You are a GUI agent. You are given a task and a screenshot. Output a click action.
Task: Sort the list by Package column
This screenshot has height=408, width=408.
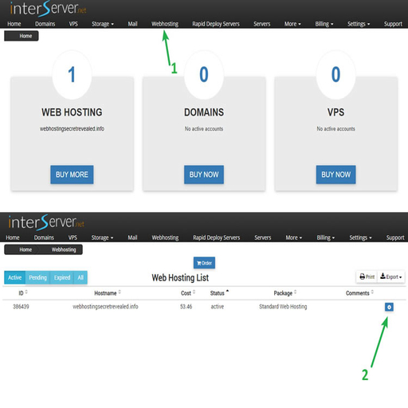(285, 293)
